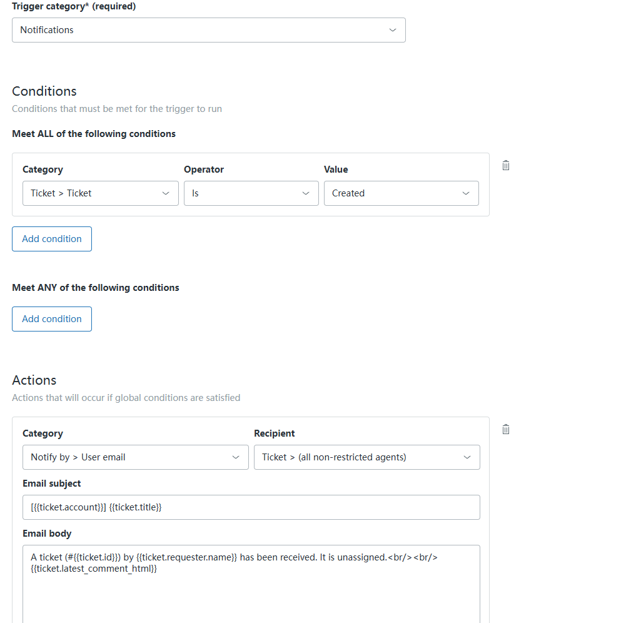Click chevron arrow beside Notify by > User email
The width and height of the screenshot is (626, 623).
coord(236,457)
